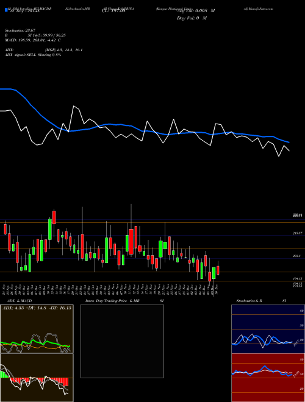
Task: Click the white price line peak in October
Action: [x=74, y=106]
